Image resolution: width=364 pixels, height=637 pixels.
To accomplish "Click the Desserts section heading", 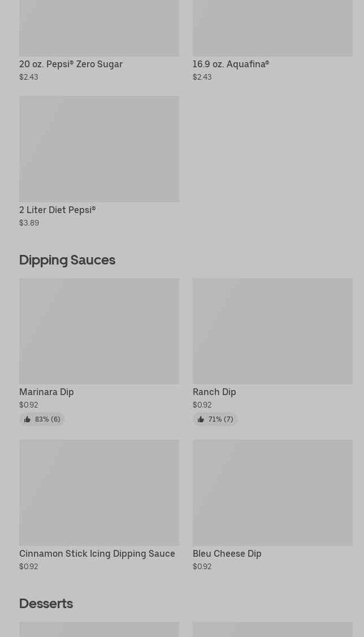I will 46,604.
